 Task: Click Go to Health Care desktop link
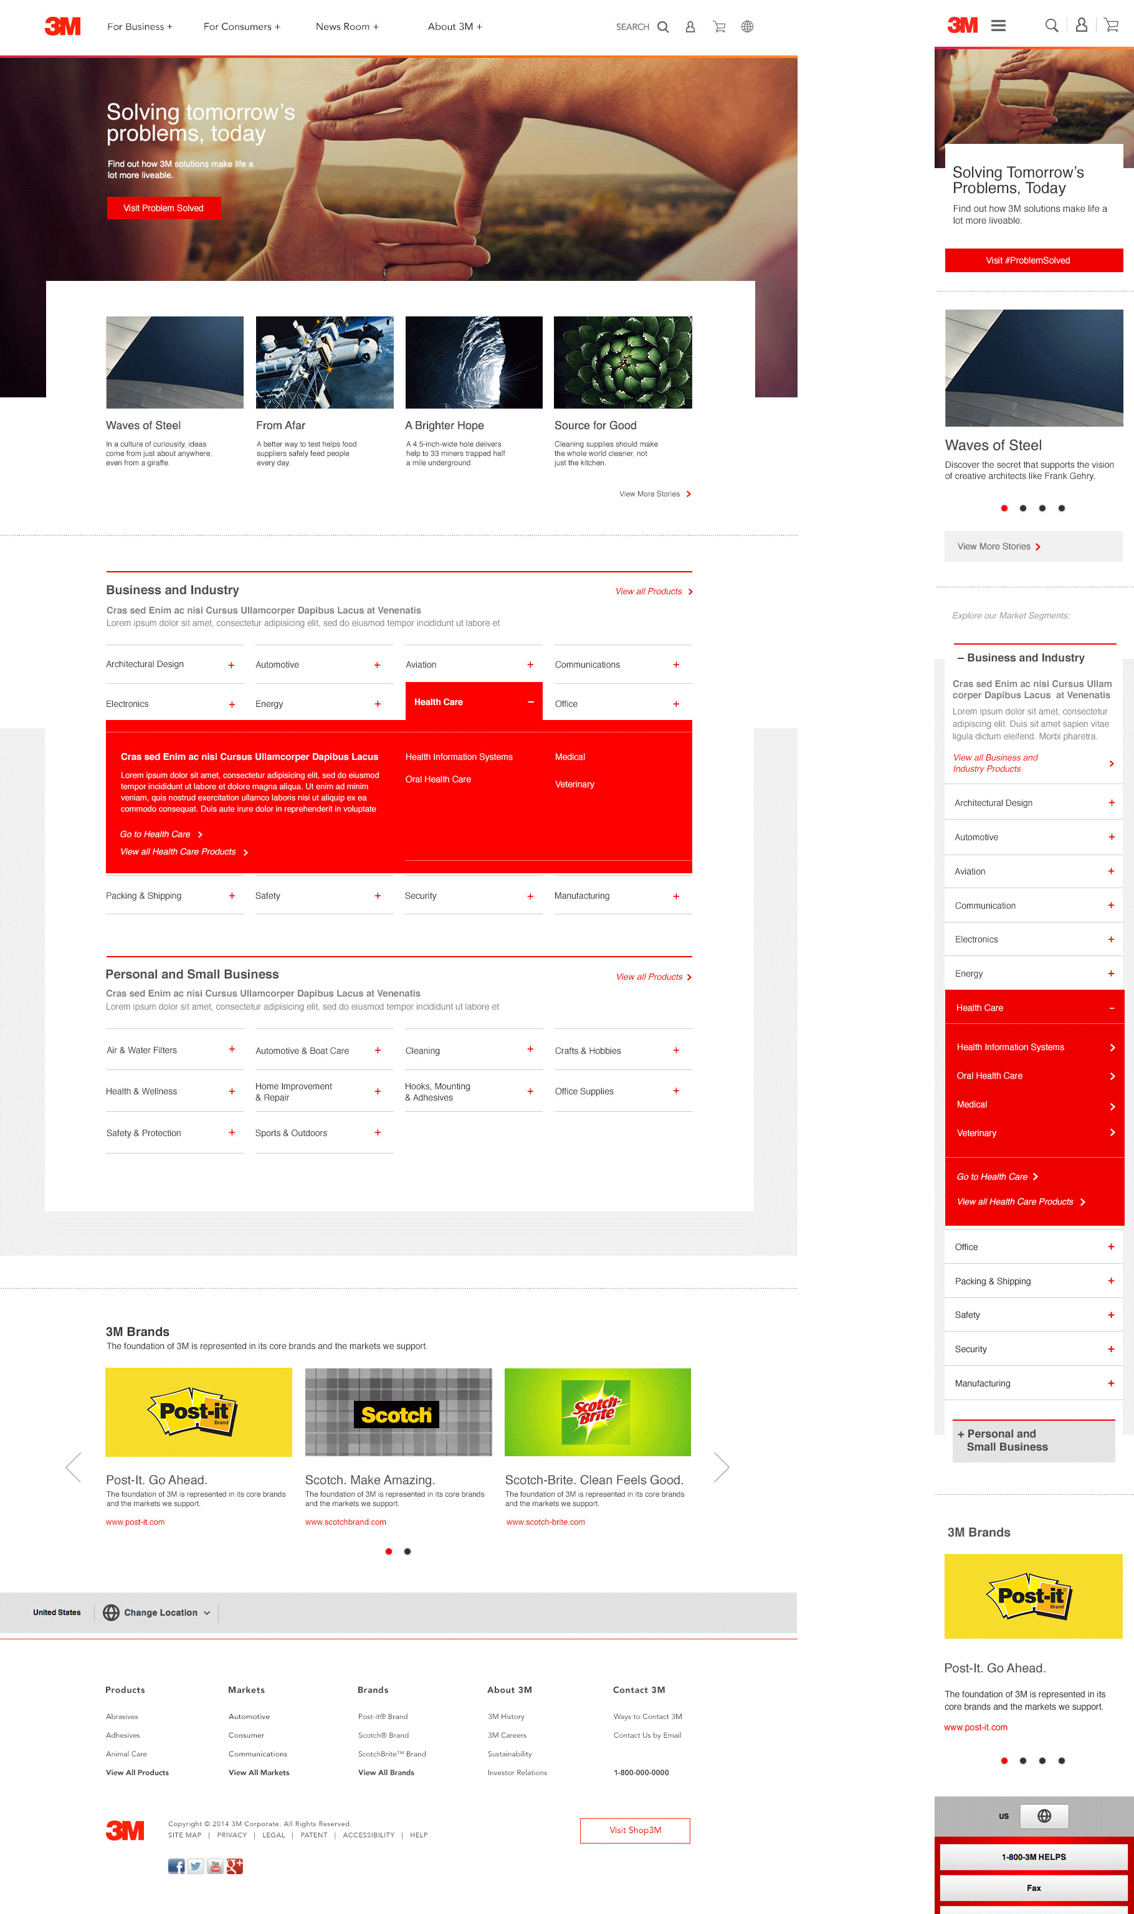(161, 834)
